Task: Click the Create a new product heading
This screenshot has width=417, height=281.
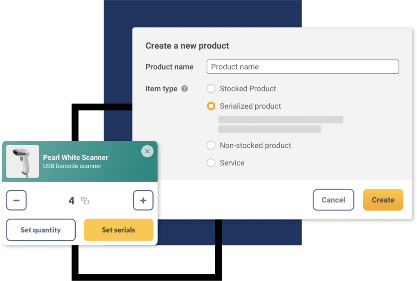Action: pos(187,46)
